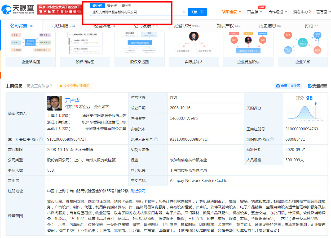
Task: Open 杭州华智融科投资管理 company link
Action: pyautogui.click(x=104, y=122)
